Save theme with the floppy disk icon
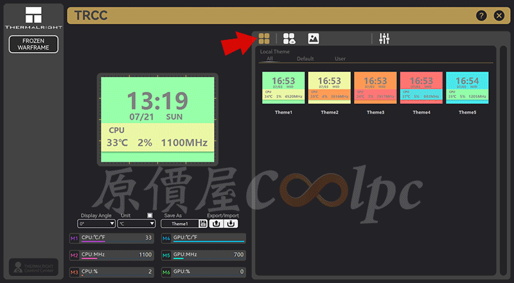Viewport: 514px width, 283px height. click(x=203, y=224)
